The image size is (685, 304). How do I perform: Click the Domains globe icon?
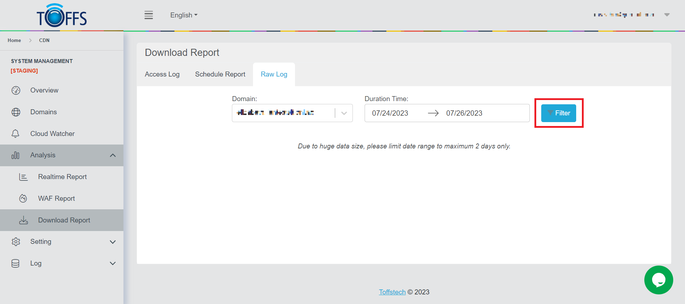coord(16,112)
